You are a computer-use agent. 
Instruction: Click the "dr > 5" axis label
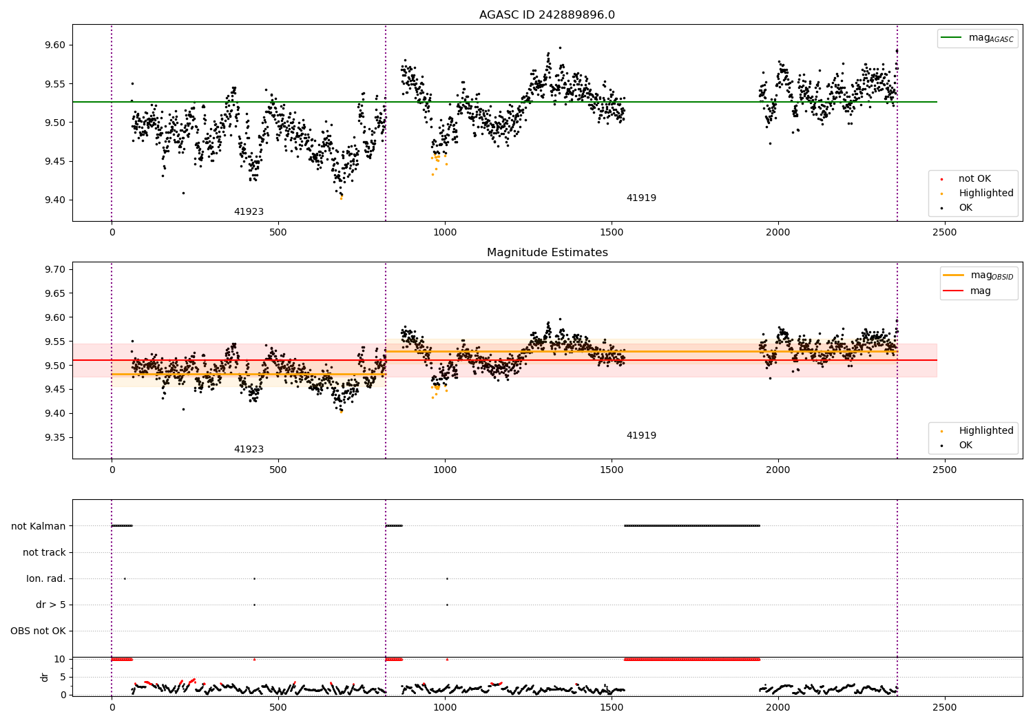tap(51, 605)
